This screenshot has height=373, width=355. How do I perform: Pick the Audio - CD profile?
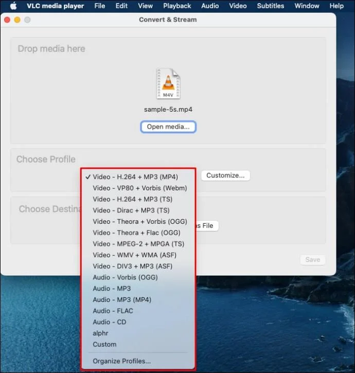click(x=138, y=322)
